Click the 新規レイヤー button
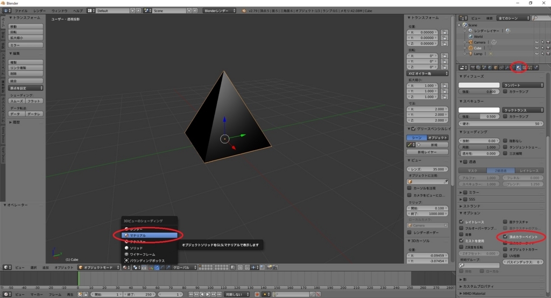This screenshot has height=298, width=551. (427, 152)
